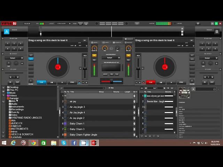Open deck A effect selection dropdown
The width and height of the screenshot is (223, 167).
point(14,58)
